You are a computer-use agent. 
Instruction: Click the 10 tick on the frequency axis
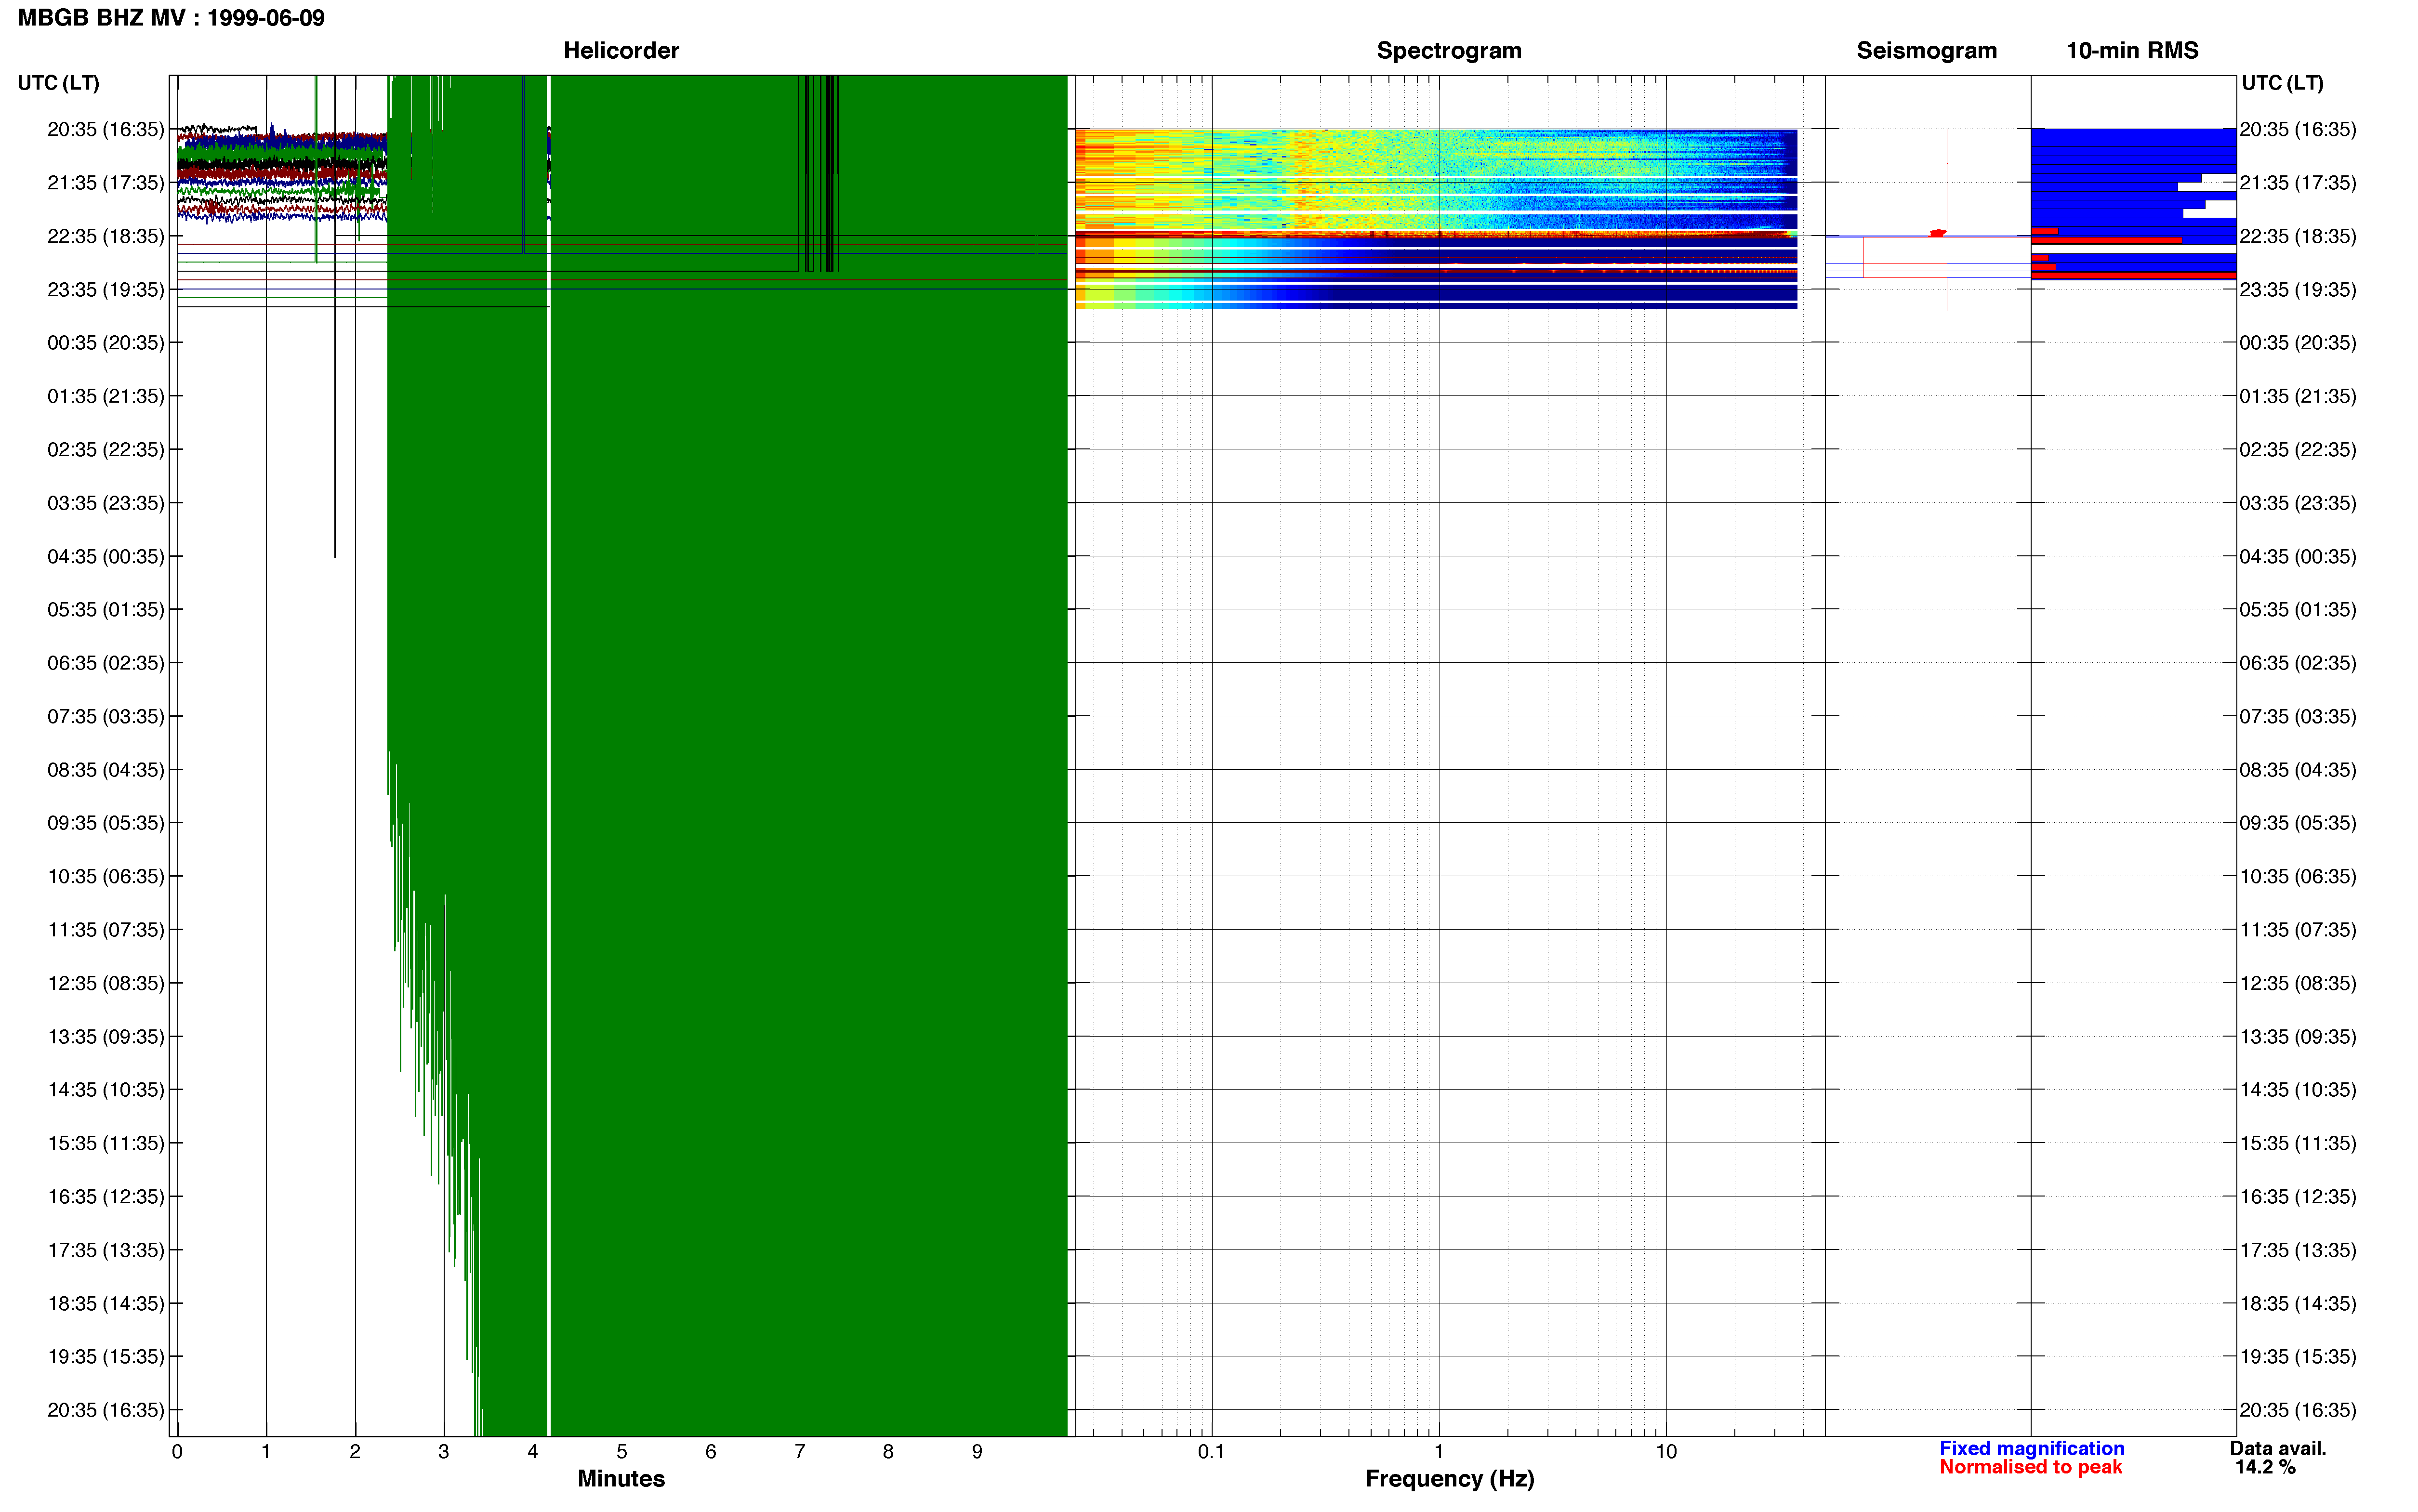point(1666,1451)
